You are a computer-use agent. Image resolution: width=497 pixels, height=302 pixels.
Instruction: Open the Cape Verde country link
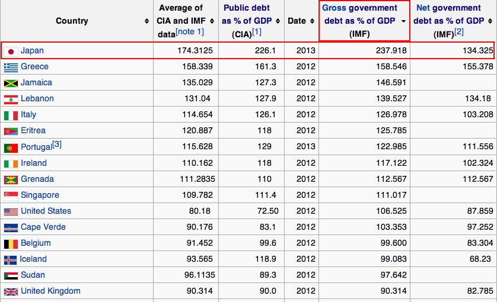(43, 227)
